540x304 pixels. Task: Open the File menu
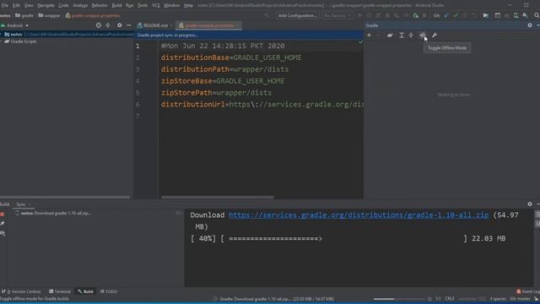[x=4, y=5]
